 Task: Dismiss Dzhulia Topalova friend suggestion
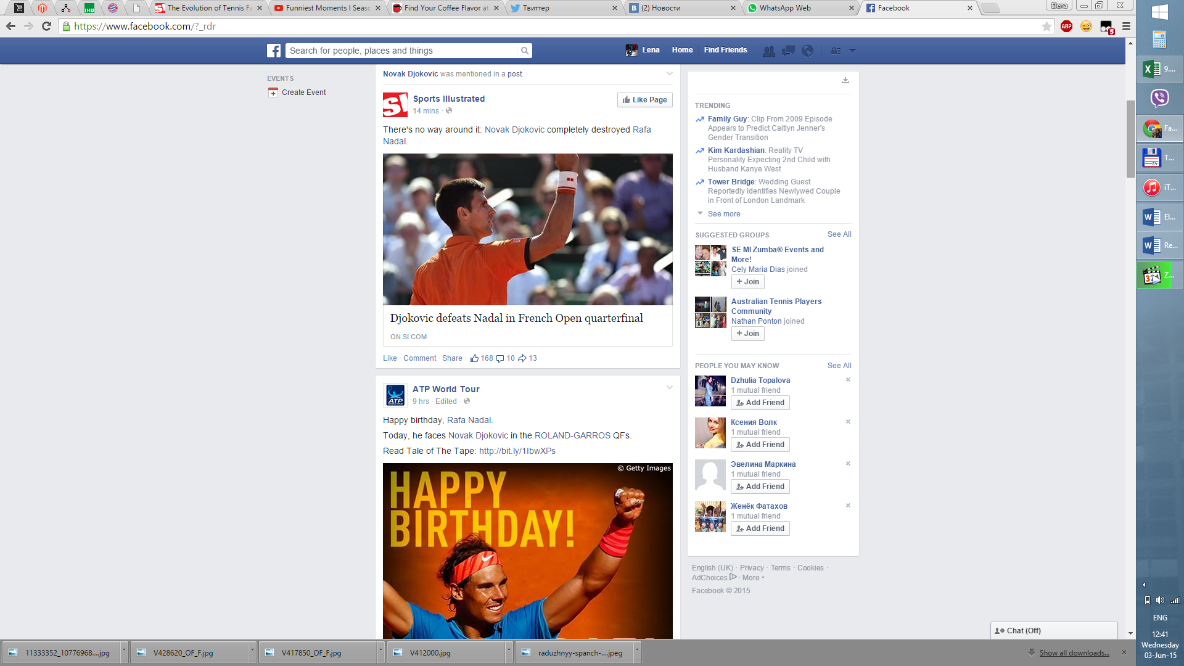tap(848, 380)
